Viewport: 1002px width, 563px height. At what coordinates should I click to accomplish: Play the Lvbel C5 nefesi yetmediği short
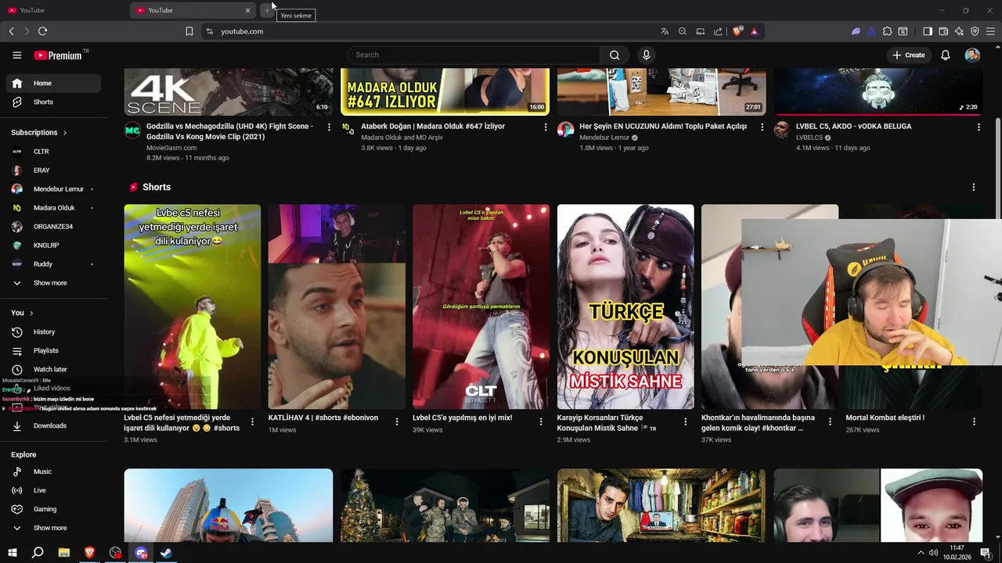[193, 307]
